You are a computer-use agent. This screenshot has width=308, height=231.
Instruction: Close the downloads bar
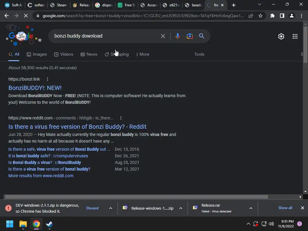[303, 208]
